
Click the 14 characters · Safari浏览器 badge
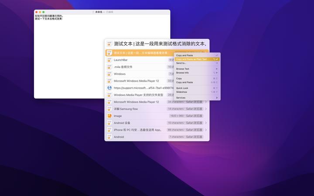(x=185, y=109)
